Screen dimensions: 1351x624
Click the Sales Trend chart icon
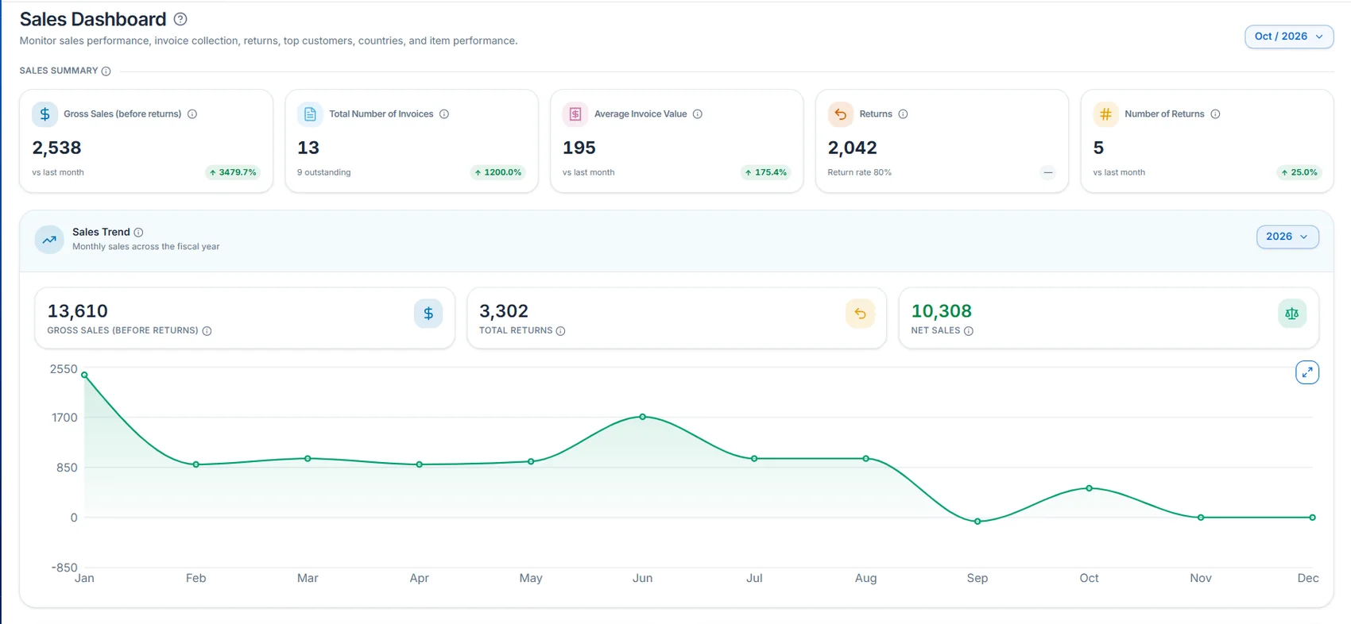coord(49,239)
